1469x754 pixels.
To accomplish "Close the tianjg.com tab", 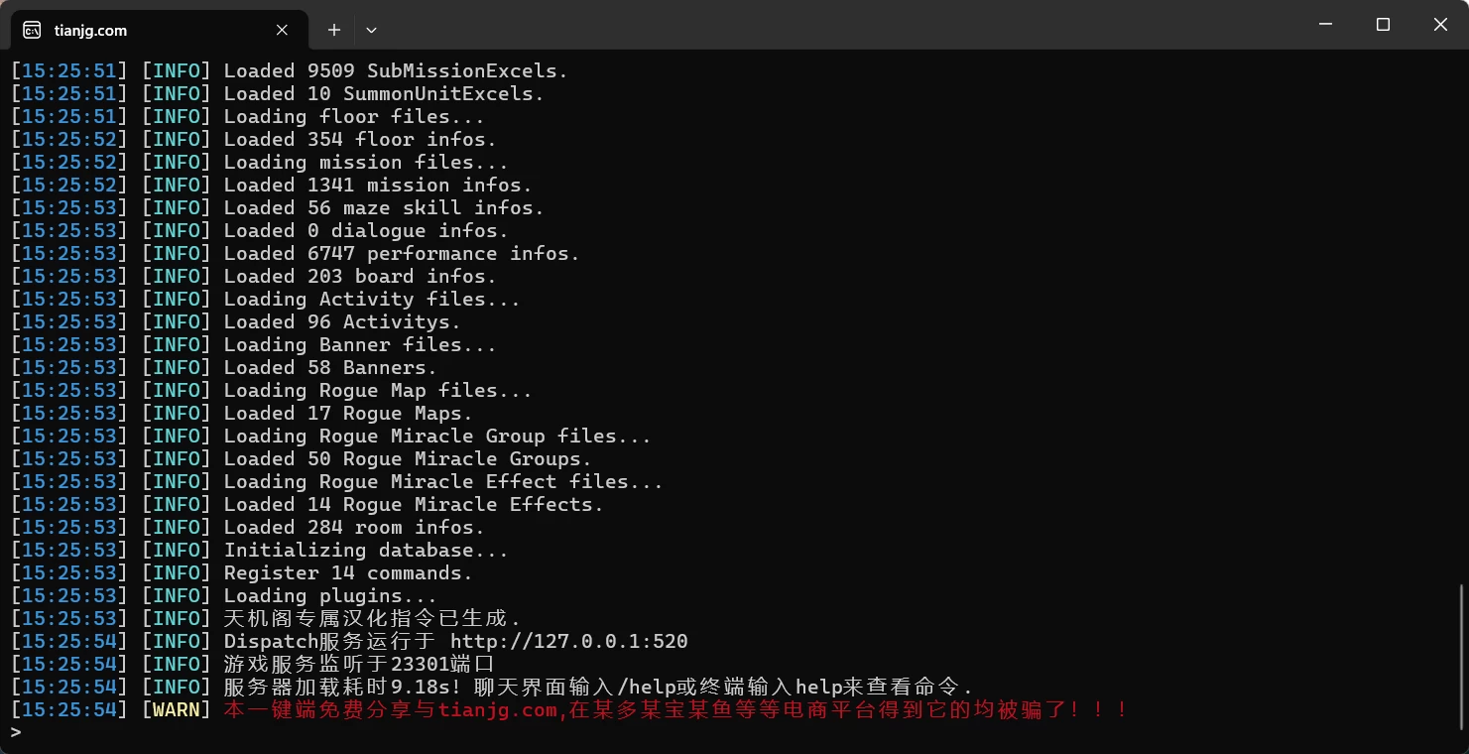I will point(282,30).
